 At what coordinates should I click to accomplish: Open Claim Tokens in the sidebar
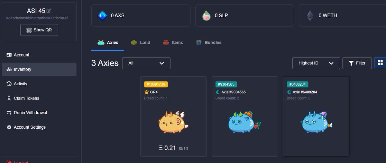(39, 98)
